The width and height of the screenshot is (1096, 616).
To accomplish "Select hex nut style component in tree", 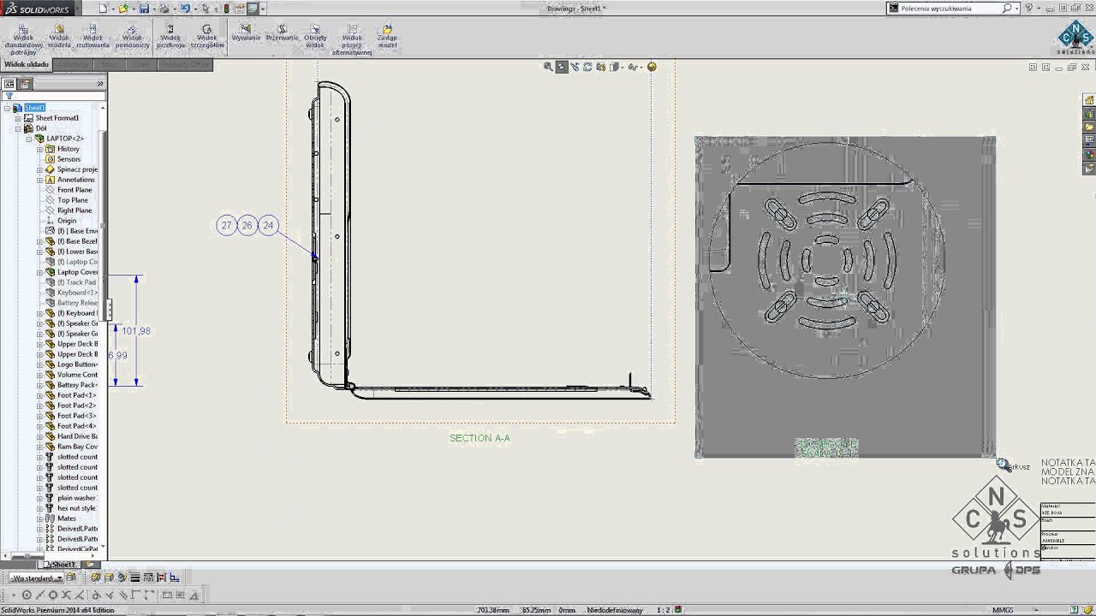I will click(x=76, y=508).
